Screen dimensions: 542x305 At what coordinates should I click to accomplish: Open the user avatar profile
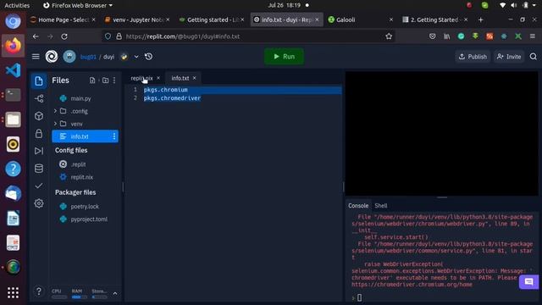pyautogui.click(x=69, y=57)
